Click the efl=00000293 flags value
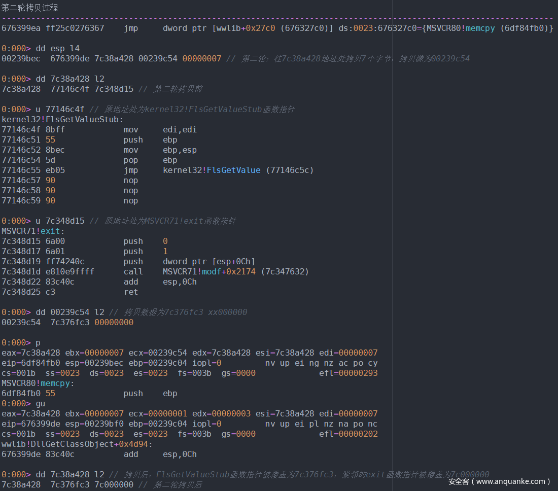Viewport: 558px width, 491px height. pyautogui.click(x=348, y=373)
